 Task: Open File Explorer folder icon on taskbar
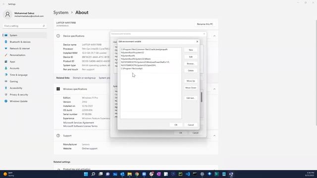130,174
